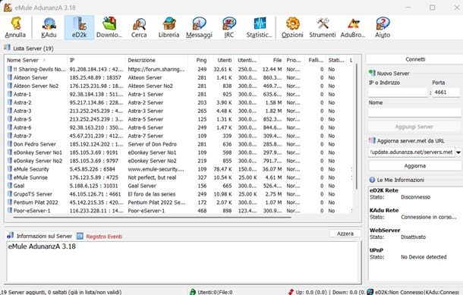Select the GrupoTS Server row
Image resolution: width=463 pixels, height=295 pixels.
tap(179, 194)
